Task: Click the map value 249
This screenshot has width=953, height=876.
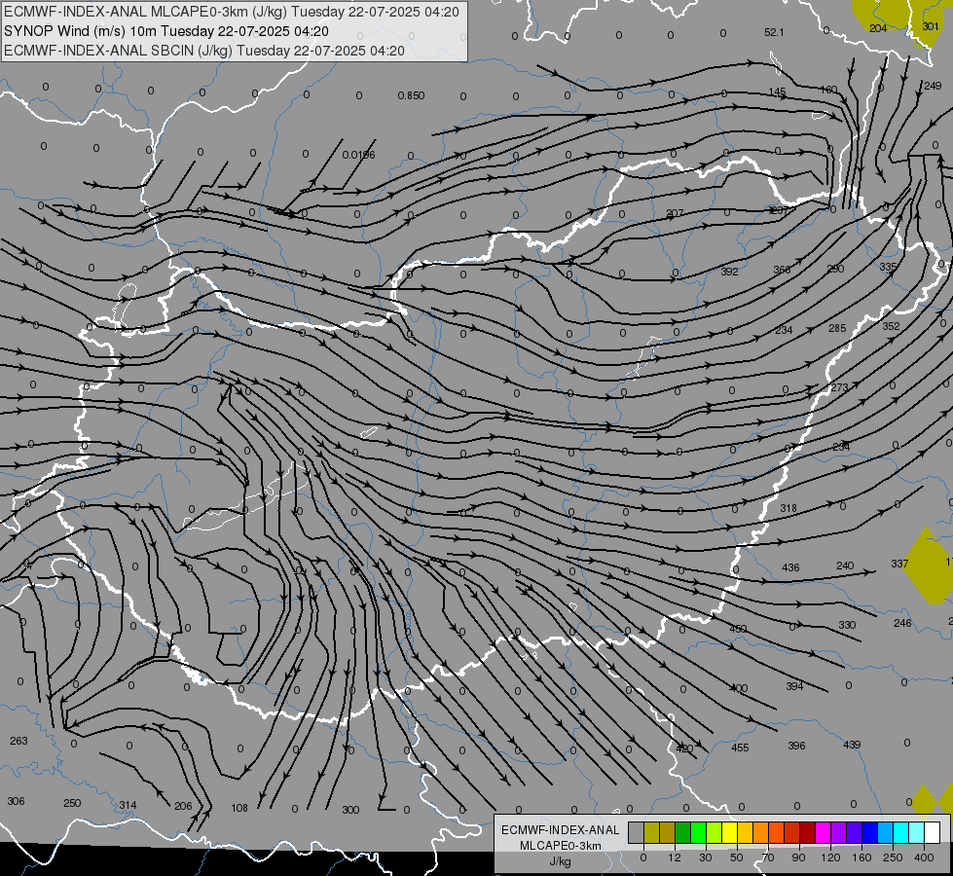Action: click(933, 86)
